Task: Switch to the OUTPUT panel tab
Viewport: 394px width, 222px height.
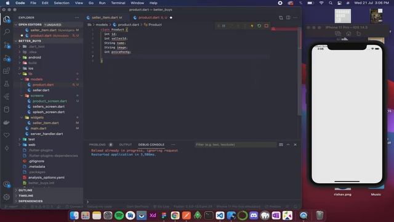Action: 126,145
